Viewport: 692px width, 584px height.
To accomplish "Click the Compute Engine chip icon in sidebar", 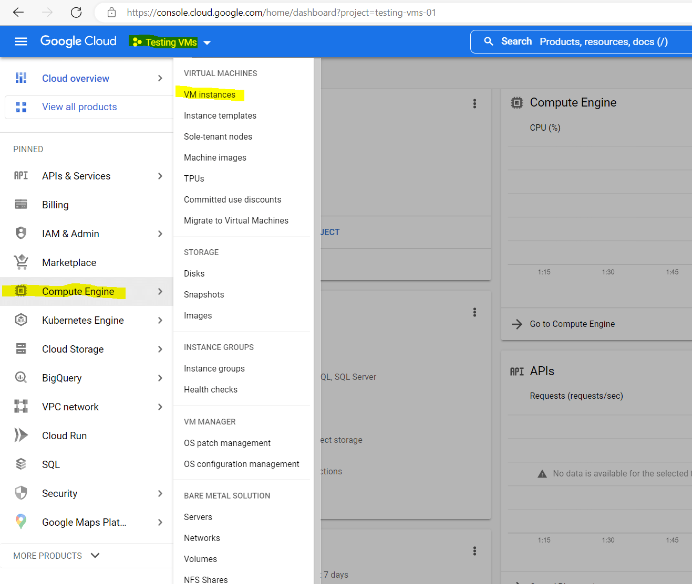I will (21, 291).
